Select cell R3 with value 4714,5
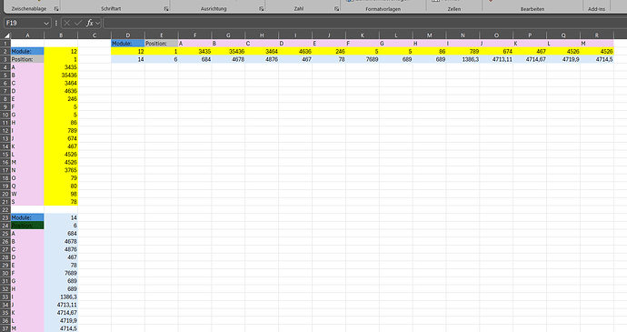Viewport: 627px width, 332px height. point(597,59)
